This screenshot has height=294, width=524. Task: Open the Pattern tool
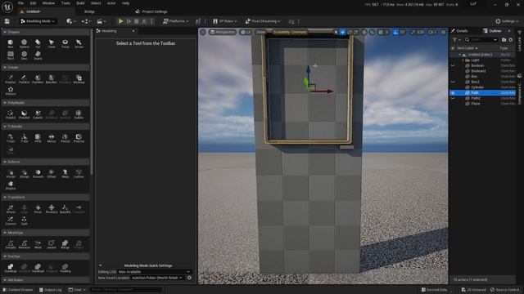pyautogui.click(x=11, y=91)
